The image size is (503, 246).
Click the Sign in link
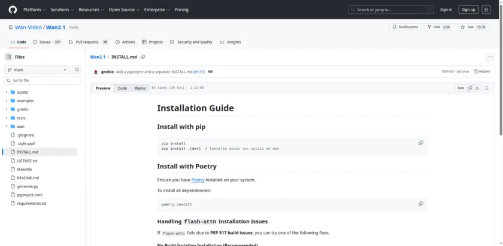(446, 10)
